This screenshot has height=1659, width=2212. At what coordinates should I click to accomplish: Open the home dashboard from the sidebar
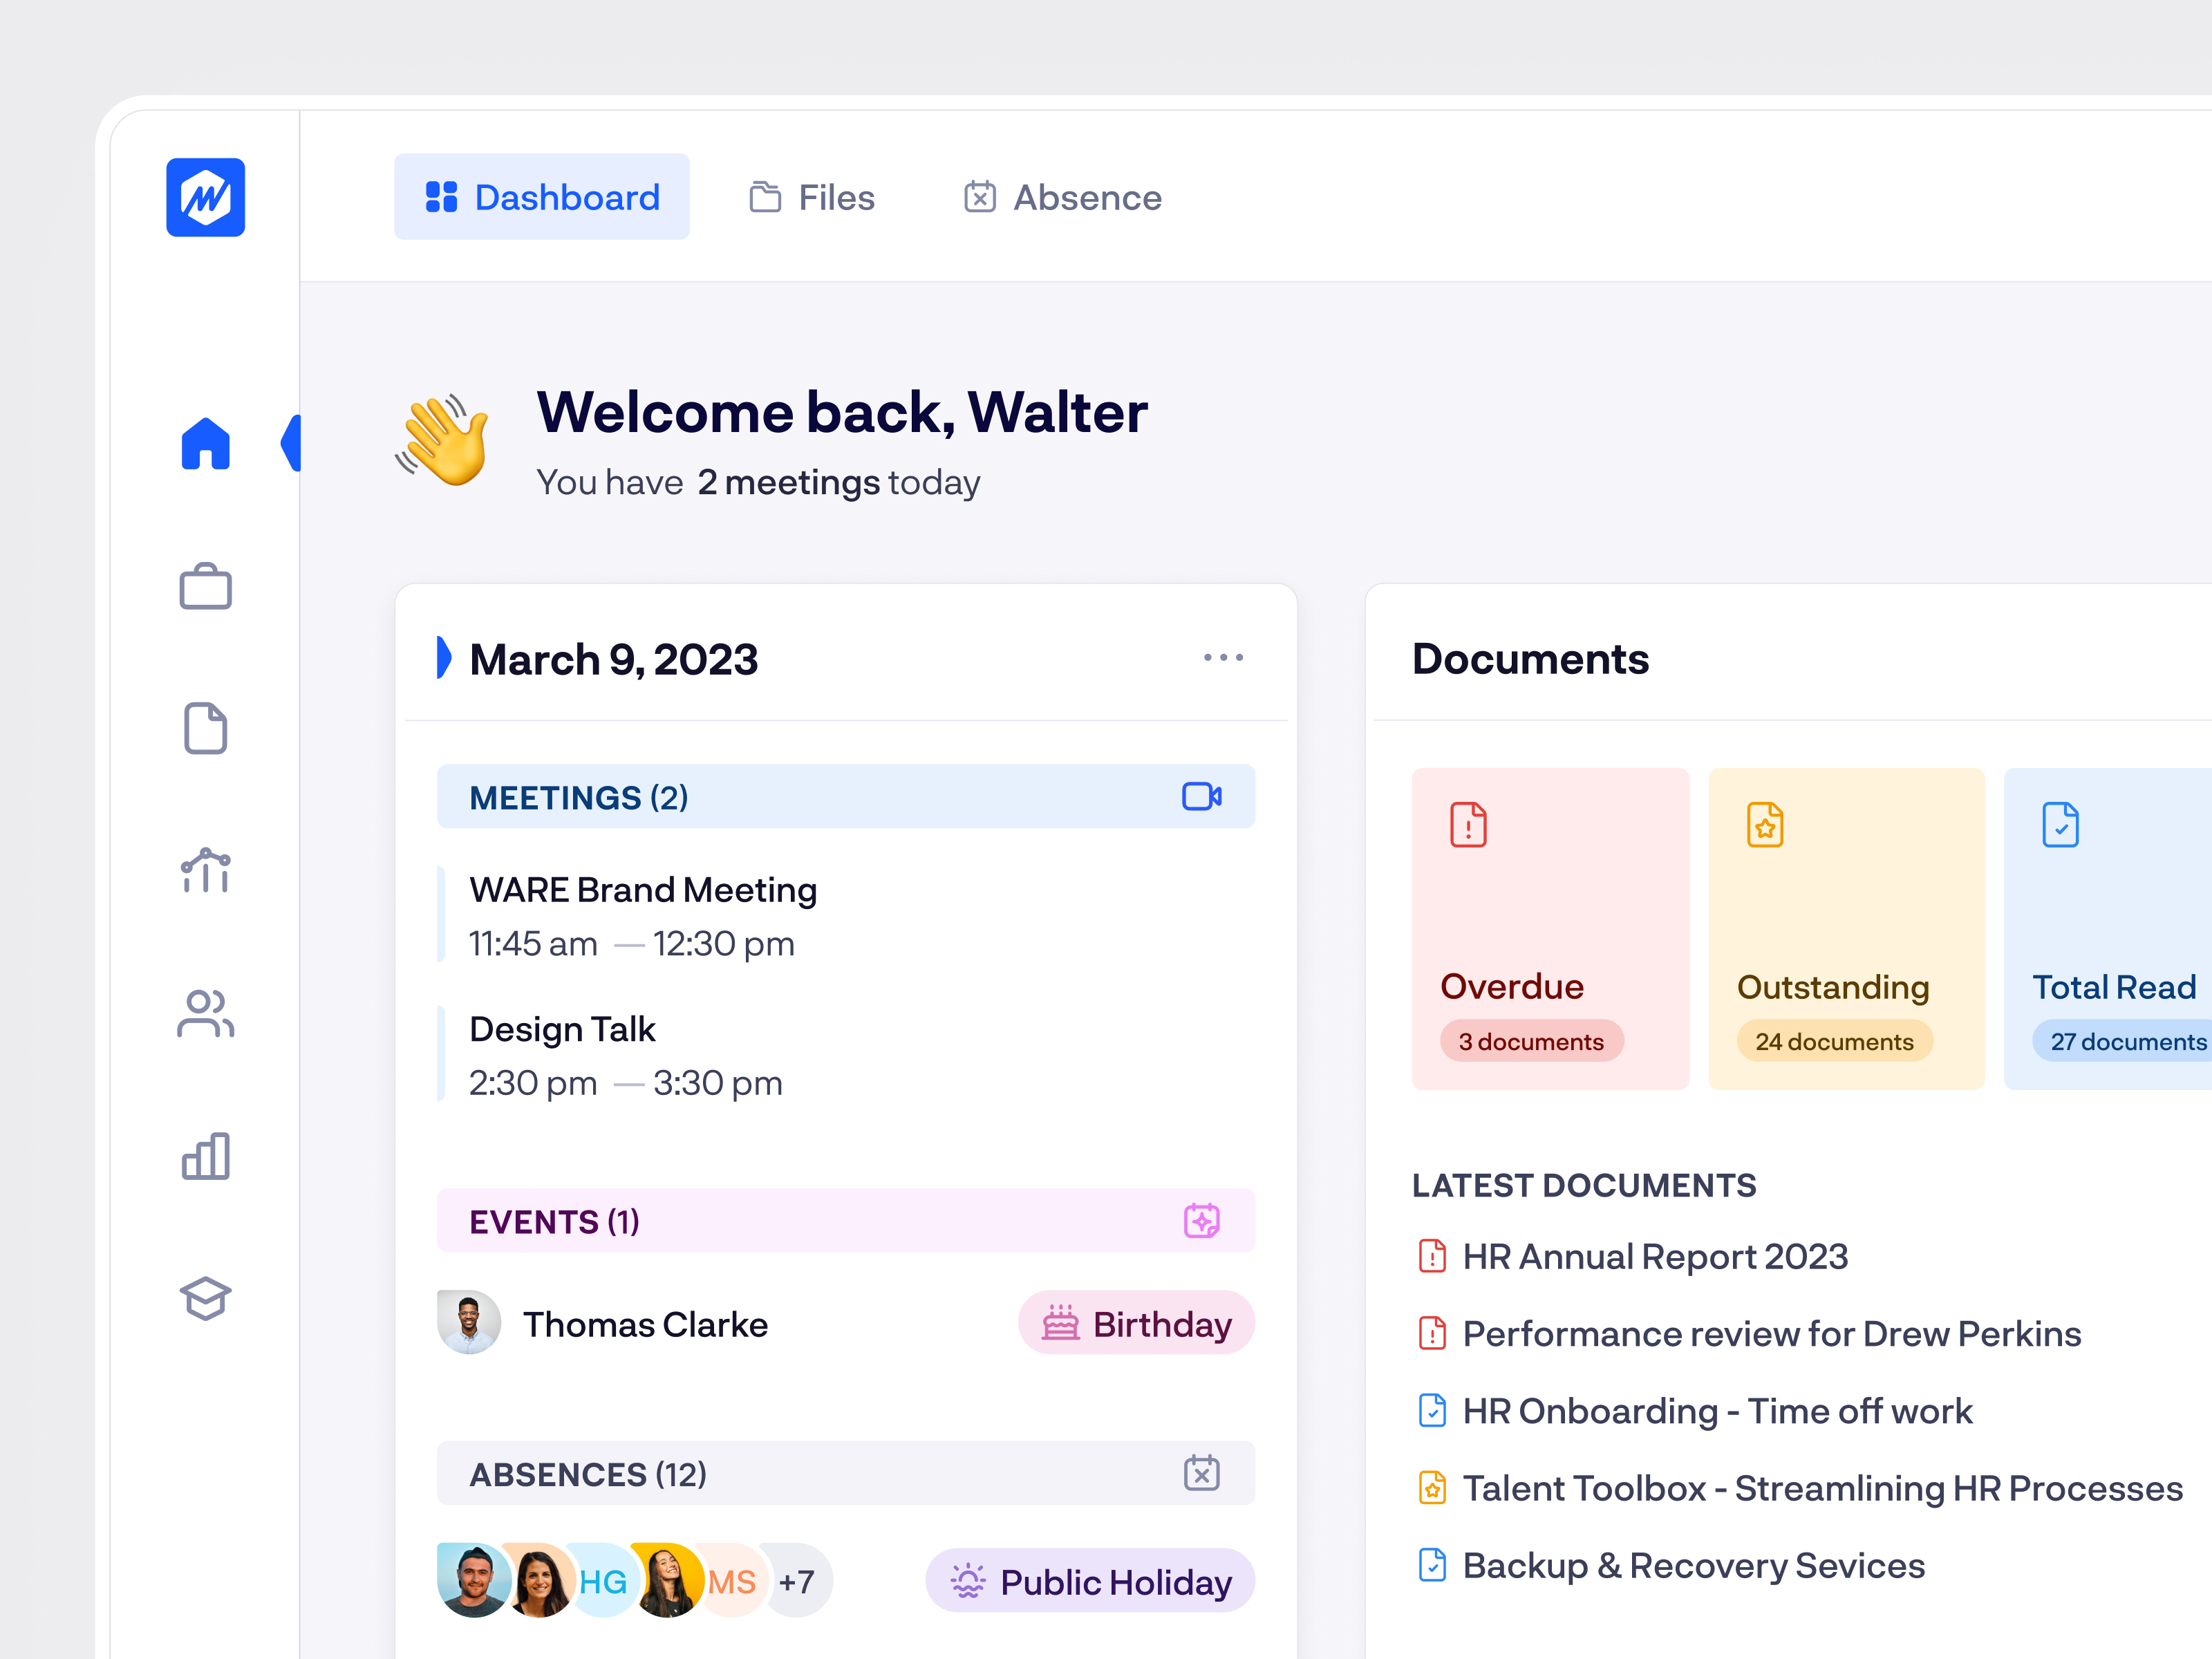point(205,444)
